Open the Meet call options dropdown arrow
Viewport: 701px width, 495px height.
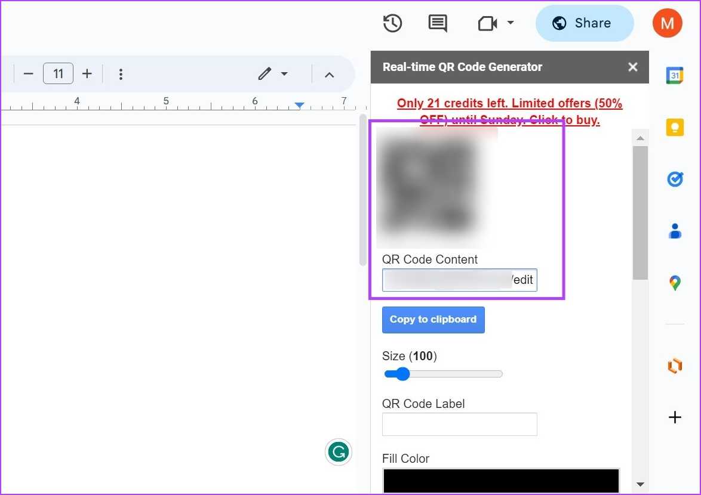coord(511,23)
